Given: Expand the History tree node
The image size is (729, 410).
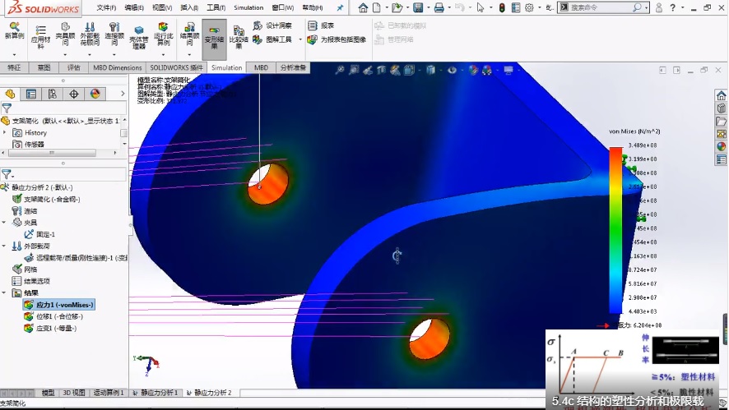Looking at the screenshot, I should [5, 133].
